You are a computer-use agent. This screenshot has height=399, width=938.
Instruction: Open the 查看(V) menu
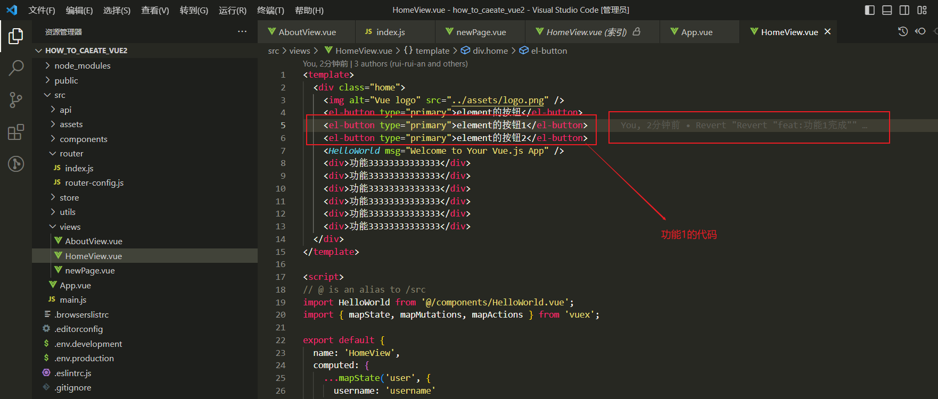(x=155, y=10)
